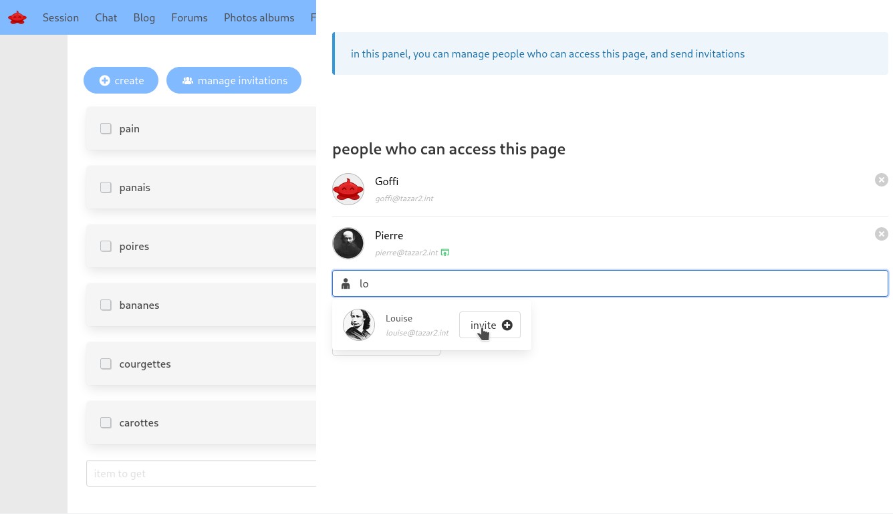Remove Goffi's access with the x icon
The width and height of the screenshot is (893, 514).
coord(882,180)
